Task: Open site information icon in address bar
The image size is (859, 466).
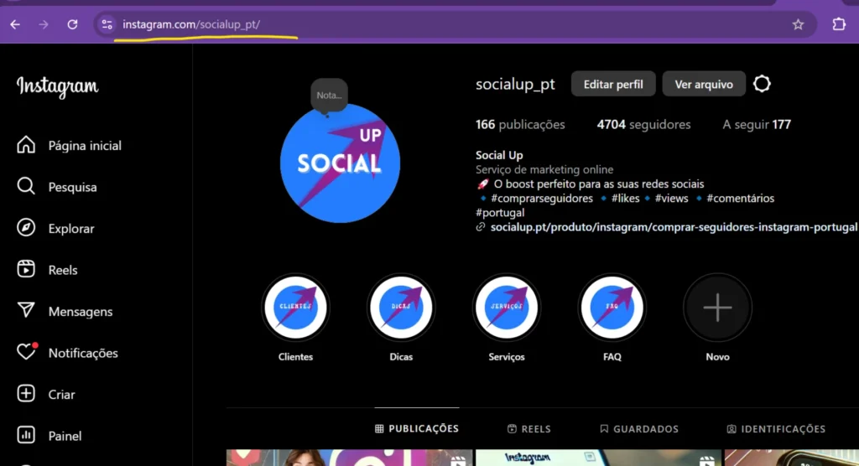Action: coord(107,24)
